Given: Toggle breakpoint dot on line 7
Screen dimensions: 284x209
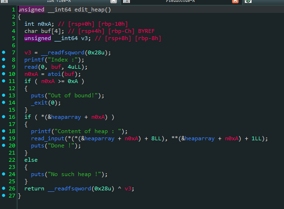Looking at the screenshot, I should [4, 52].
